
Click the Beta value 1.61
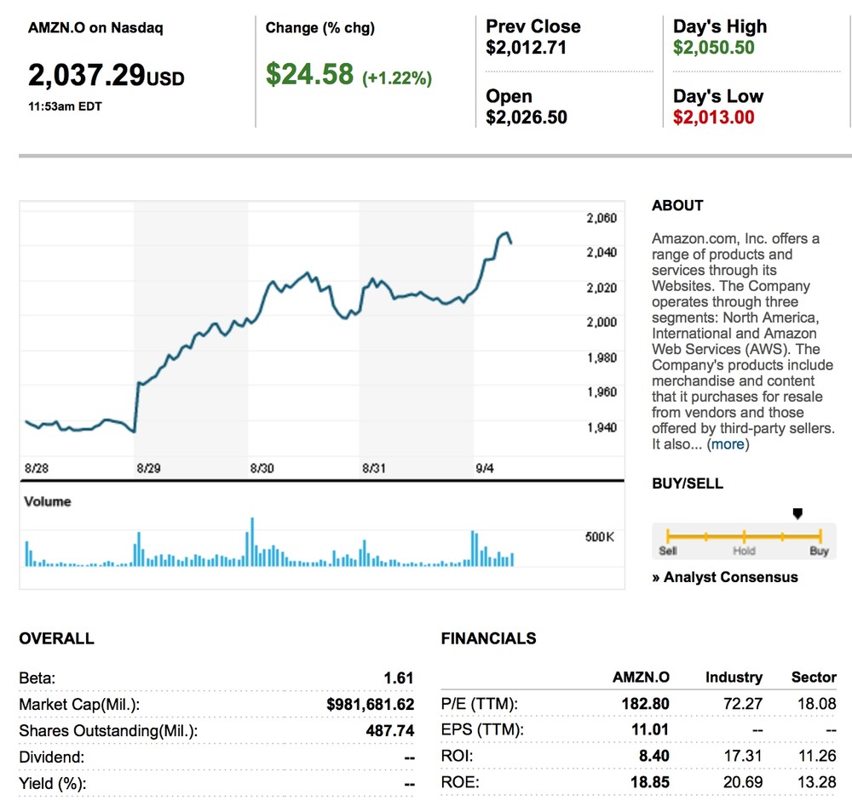click(x=399, y=678)
